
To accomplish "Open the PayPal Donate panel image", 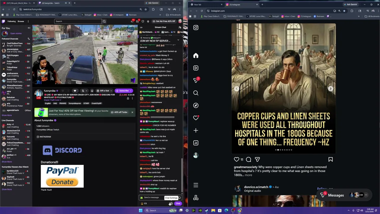I will pos(62,176).
